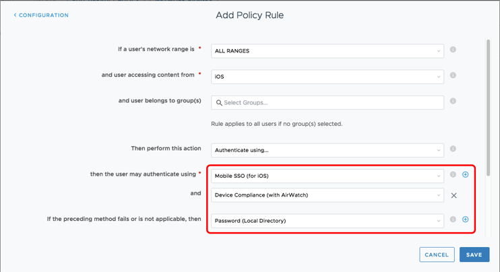Click info icon beside Mobile SSO row
The height and width of the screenshot is (272, 500).
click(x=453, y=175)
